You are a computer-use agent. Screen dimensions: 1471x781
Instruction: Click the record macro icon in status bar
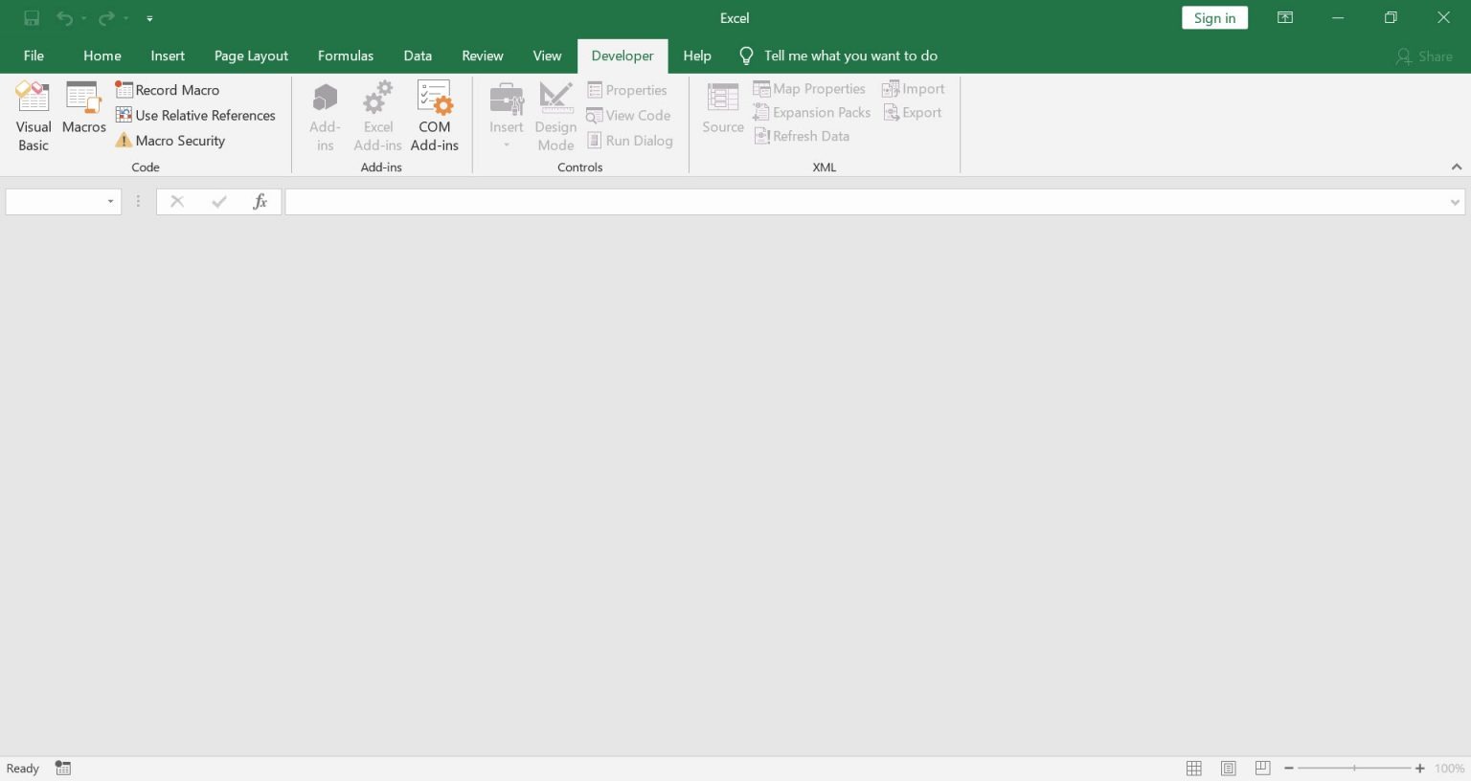(x=62, y=768)
